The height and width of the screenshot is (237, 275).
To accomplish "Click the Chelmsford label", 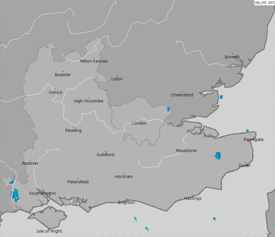I will click(x=182, y=95).
